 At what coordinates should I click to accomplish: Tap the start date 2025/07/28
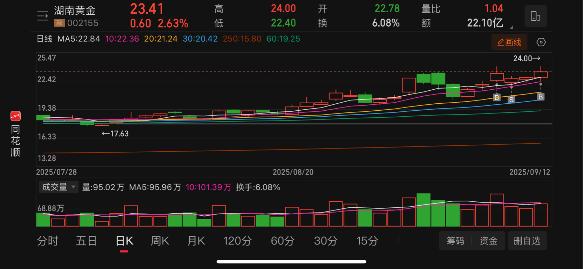point(56,172)
